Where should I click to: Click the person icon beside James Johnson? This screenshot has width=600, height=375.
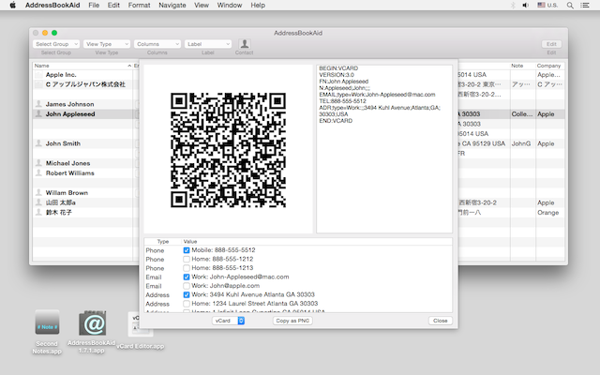[x=38, y=104]
